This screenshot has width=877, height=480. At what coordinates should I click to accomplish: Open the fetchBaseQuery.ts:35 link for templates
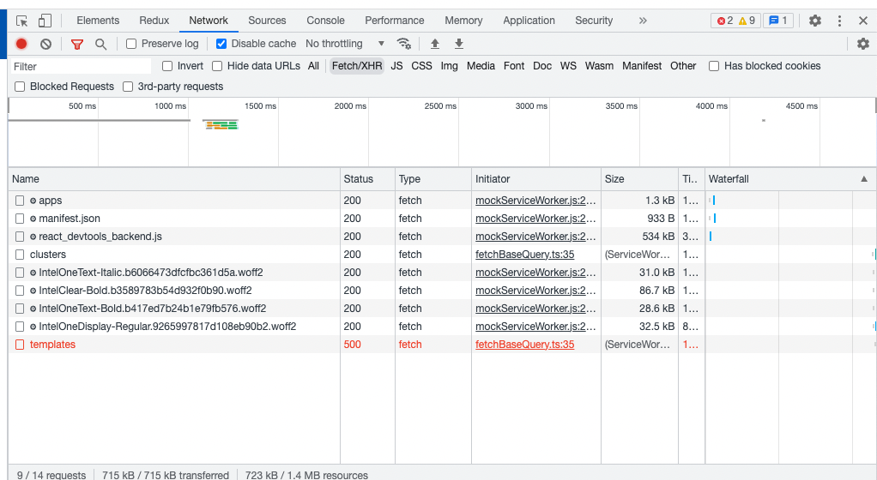tap(524, 345)
